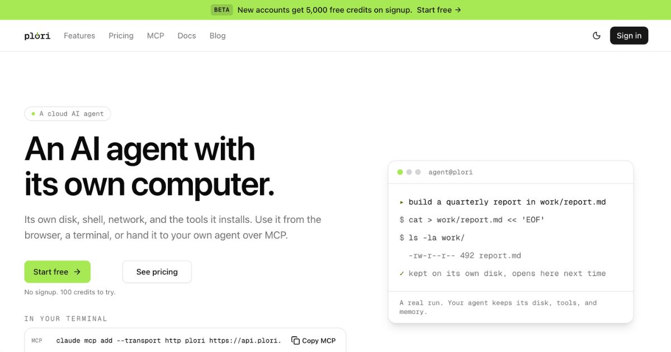Click the Sign in button
Screen dimensions: 671x352
tap(629, 36)
